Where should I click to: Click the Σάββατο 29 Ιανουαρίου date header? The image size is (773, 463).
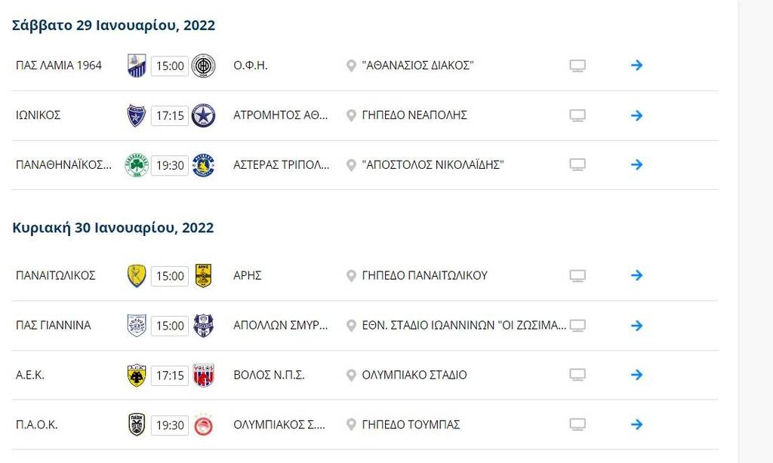click(113, 25)
